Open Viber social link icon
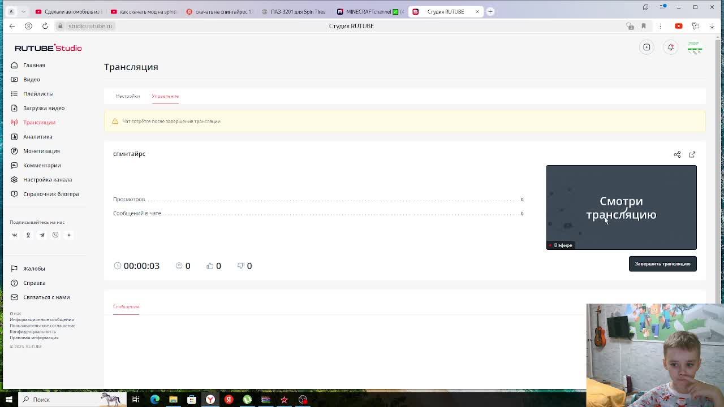This screenshot has height=407, width=724. click(x=55, y=235)
